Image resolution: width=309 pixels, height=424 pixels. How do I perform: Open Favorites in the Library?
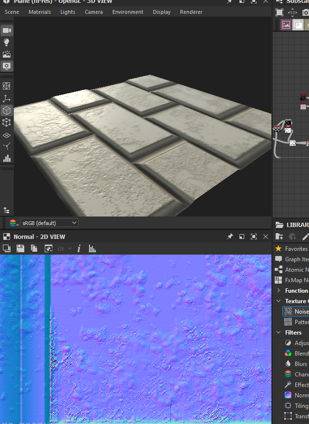click(x=292, y=248)
